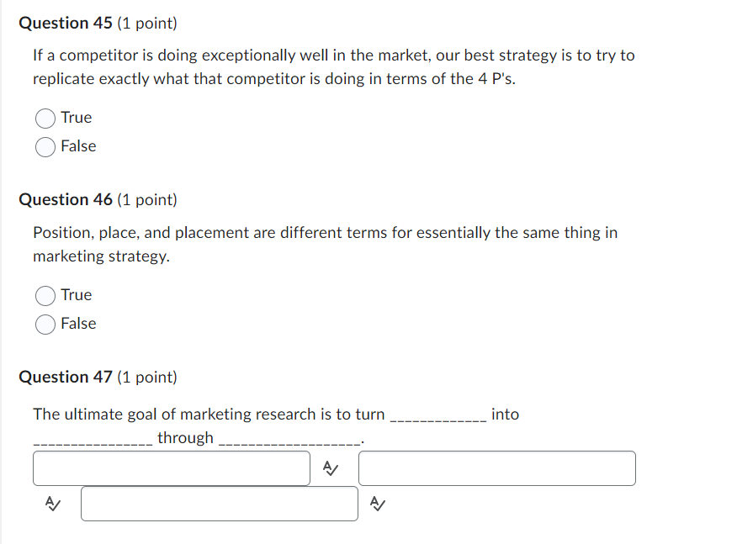Click the second blank input field in Question 47

[497, 468]
